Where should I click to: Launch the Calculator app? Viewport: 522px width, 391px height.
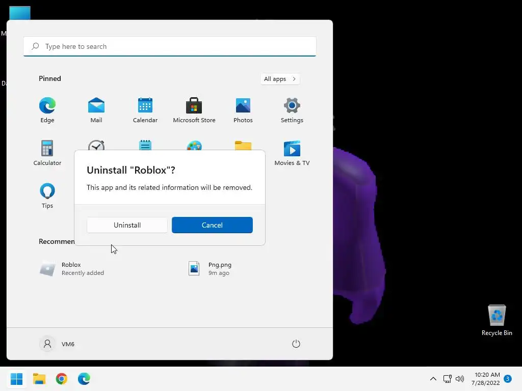[x=47, y=153]
